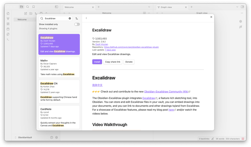Open graph settings gear icon
The image size is (251, 147).
coord(241,21)
